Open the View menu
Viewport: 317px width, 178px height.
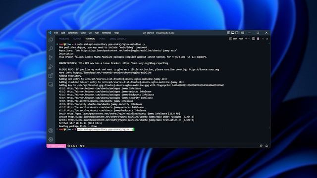(83, 33)
